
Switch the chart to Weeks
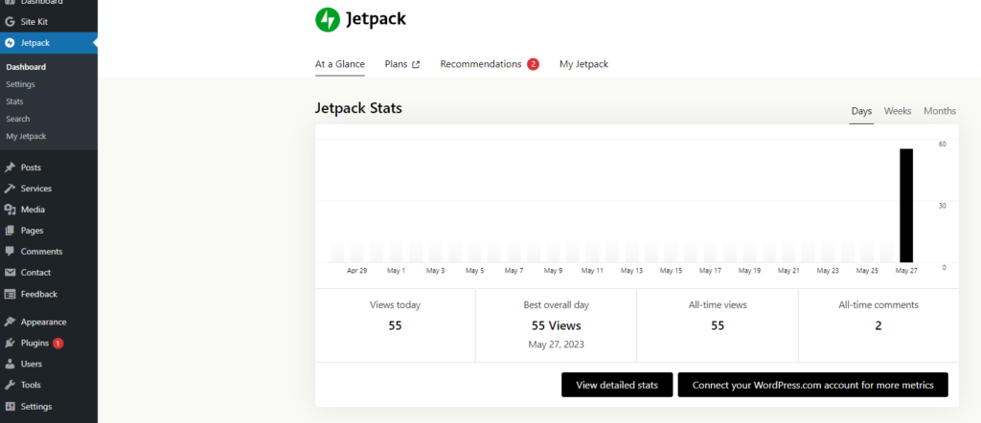(x=897, y=111)
